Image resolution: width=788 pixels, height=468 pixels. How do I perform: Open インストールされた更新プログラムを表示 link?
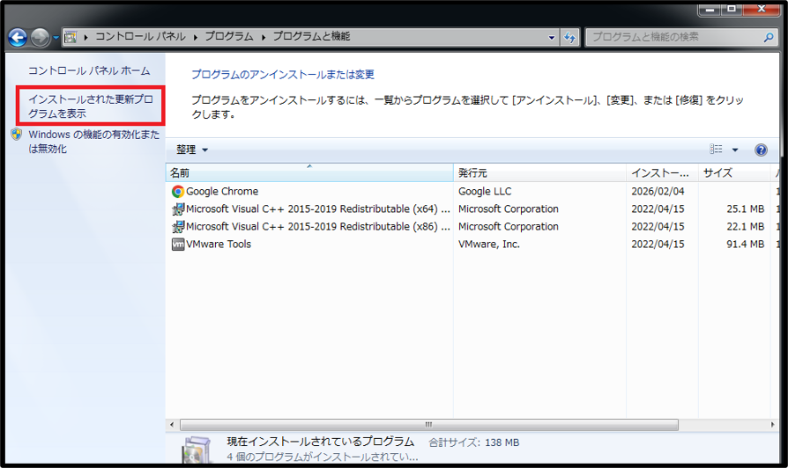point(91,106)
